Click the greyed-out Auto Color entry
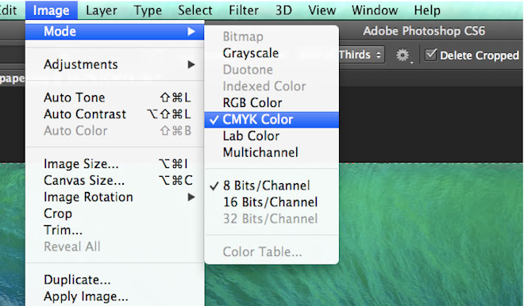Image resolution: width=524 pixels, height=306 pixels. pos(114,131)
